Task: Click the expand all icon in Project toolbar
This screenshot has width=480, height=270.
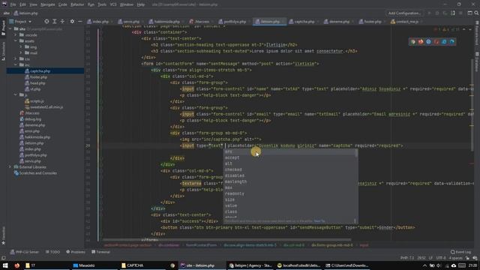Action: [55, 22]
